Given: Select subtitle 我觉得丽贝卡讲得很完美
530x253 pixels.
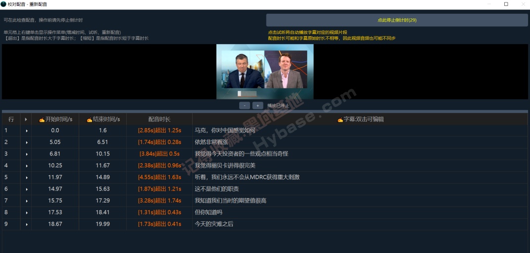Looking at the screenshot, I should click(360, 165).
